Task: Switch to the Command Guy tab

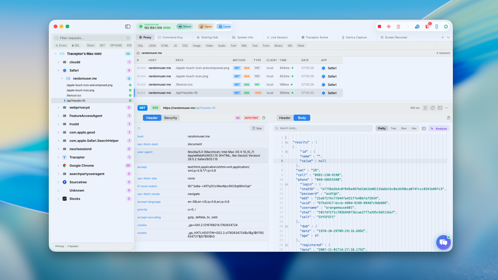Action: [x=170, y=37]
